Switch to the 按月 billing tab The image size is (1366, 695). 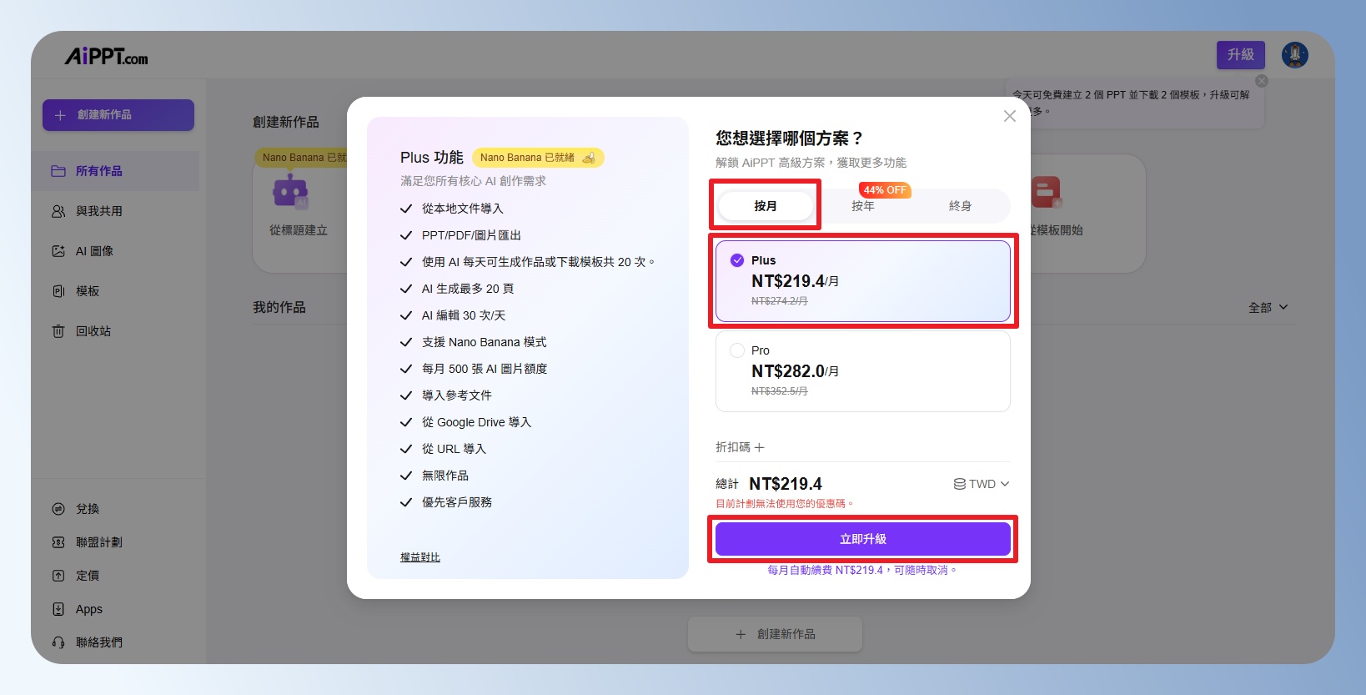[766, 206]
